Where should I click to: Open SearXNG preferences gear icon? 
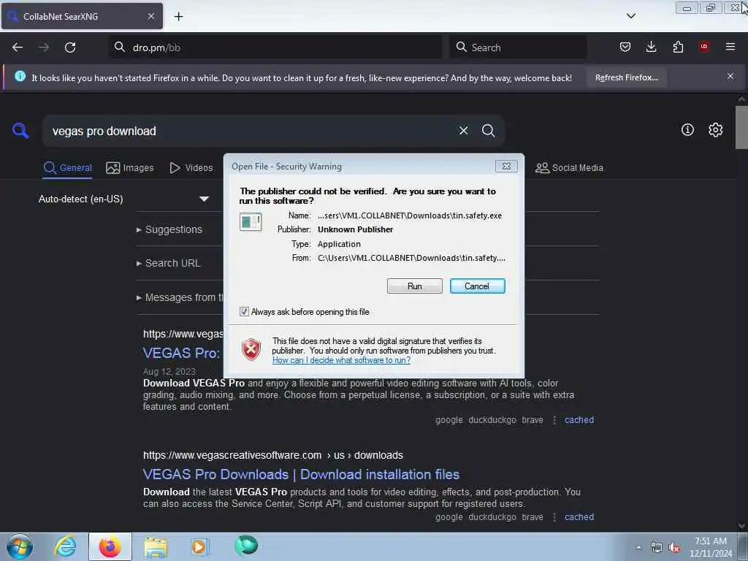click(715, 130)
